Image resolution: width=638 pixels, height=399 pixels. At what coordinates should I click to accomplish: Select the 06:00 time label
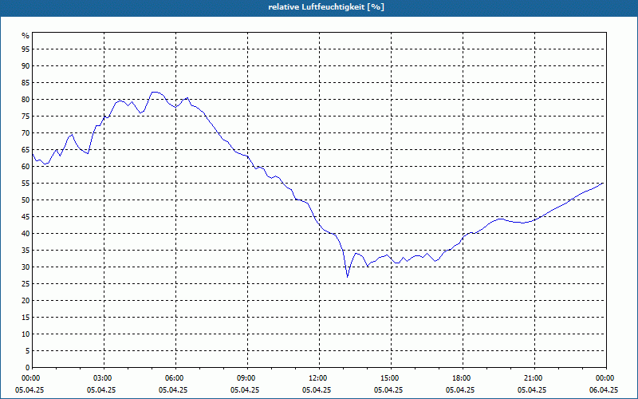click(175, 378)
